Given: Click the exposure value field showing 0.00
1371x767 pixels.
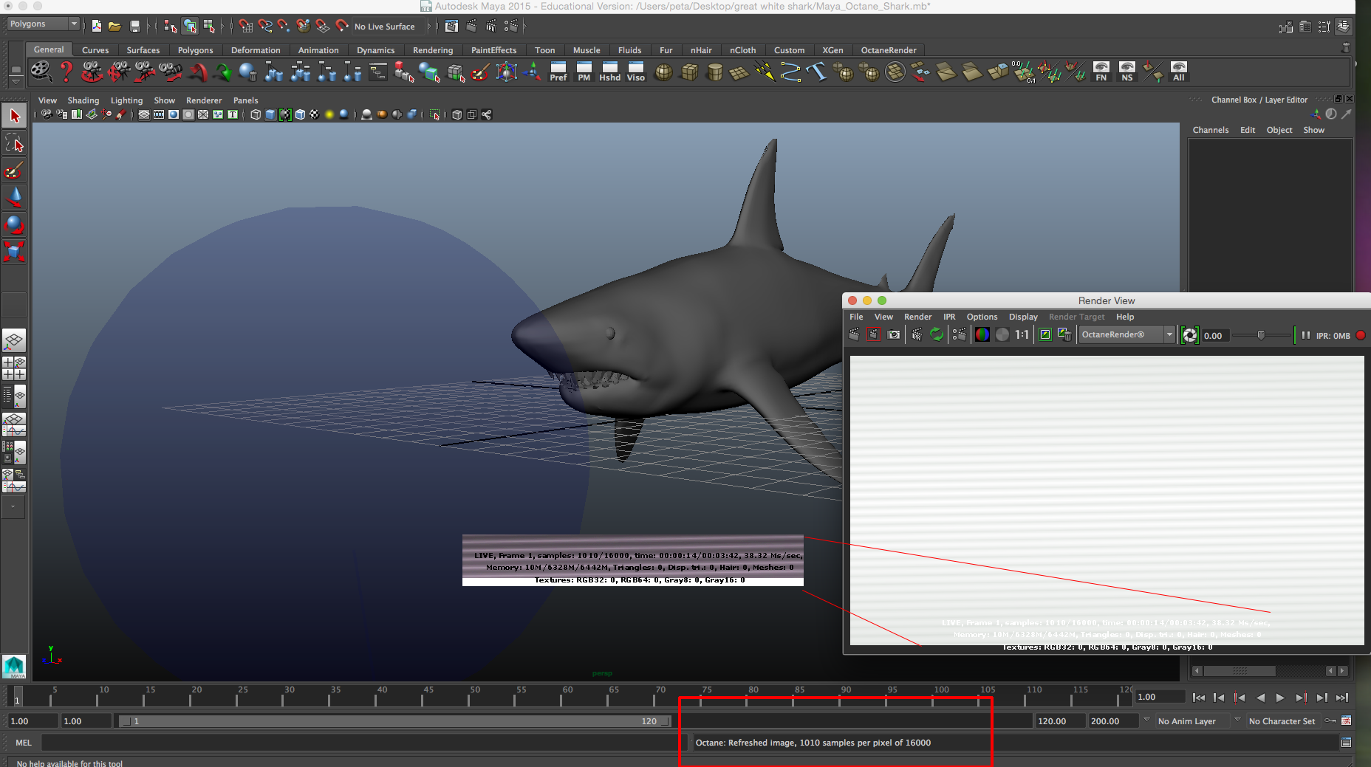Looking at the screenshot, I should coord(1214,336).
